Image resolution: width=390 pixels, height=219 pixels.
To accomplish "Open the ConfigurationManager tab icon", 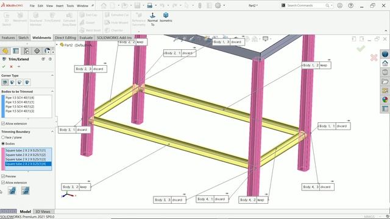I will point(26,51).
